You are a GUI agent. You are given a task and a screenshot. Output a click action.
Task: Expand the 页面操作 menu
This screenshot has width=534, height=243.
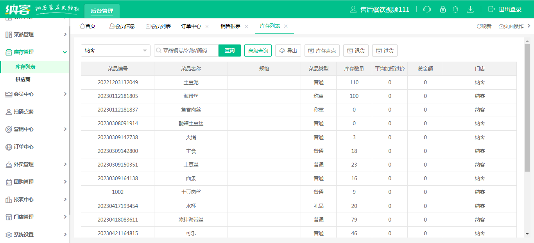(x=514, y=26)
